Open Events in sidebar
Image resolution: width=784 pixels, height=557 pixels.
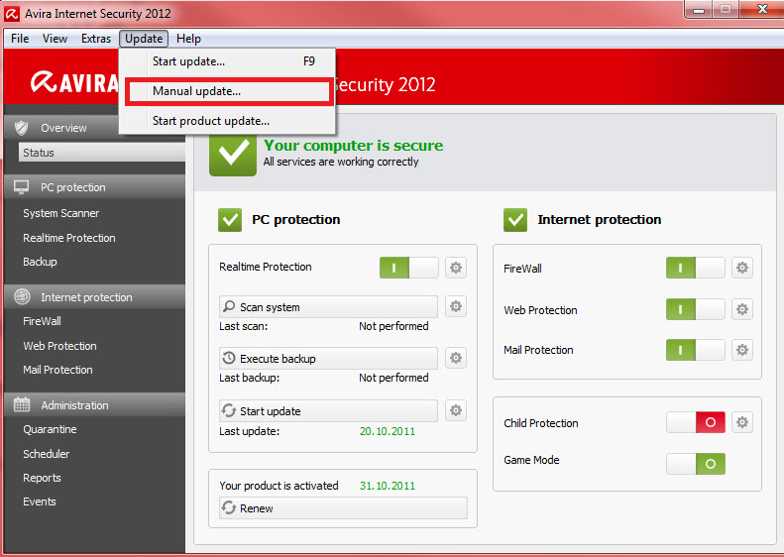pyautogui.click(x=40, y=501)
